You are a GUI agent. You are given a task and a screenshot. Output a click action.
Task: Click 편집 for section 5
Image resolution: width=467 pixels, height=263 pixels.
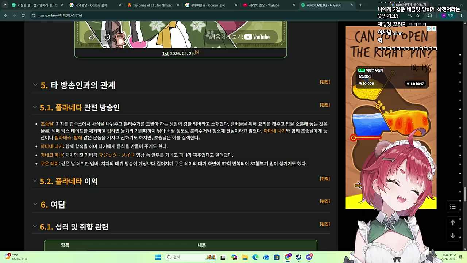point(325,82)
